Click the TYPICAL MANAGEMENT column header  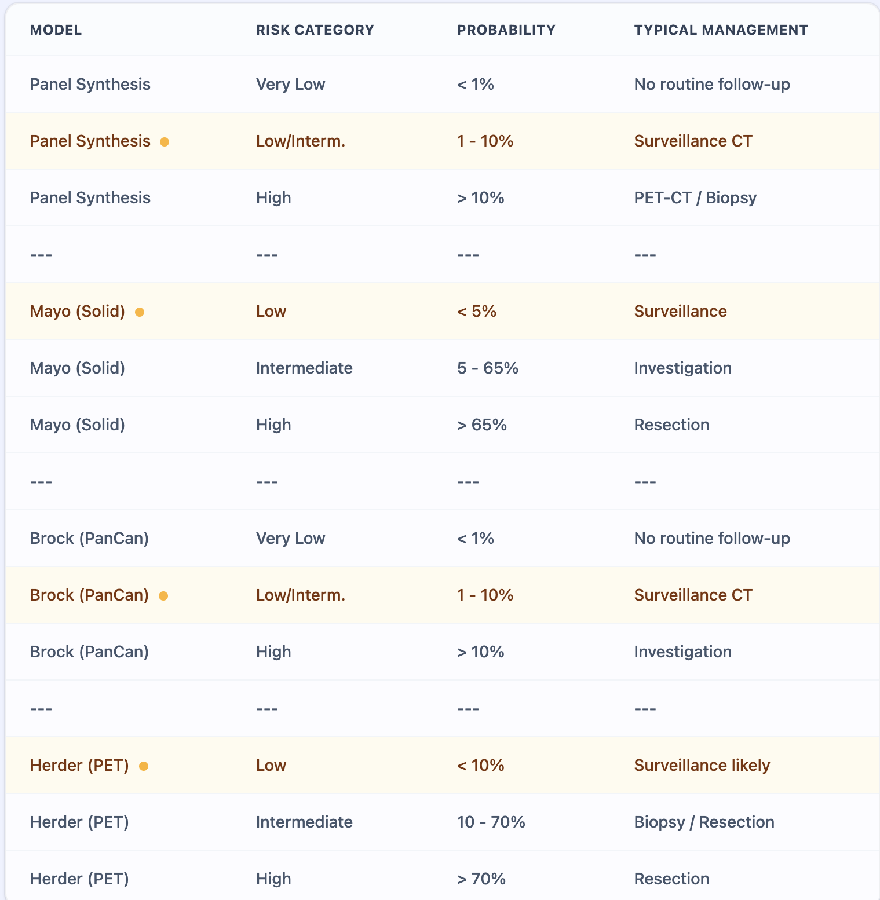click(x=721, y=30)
